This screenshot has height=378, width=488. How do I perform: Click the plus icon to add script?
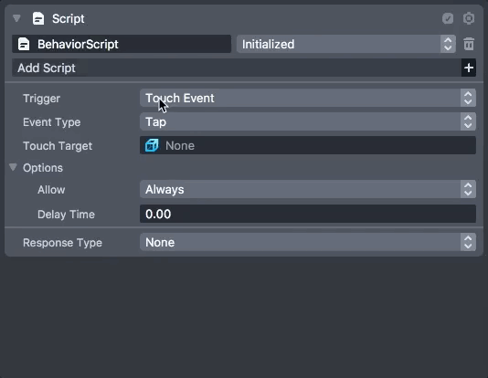(x=469, y=68)
